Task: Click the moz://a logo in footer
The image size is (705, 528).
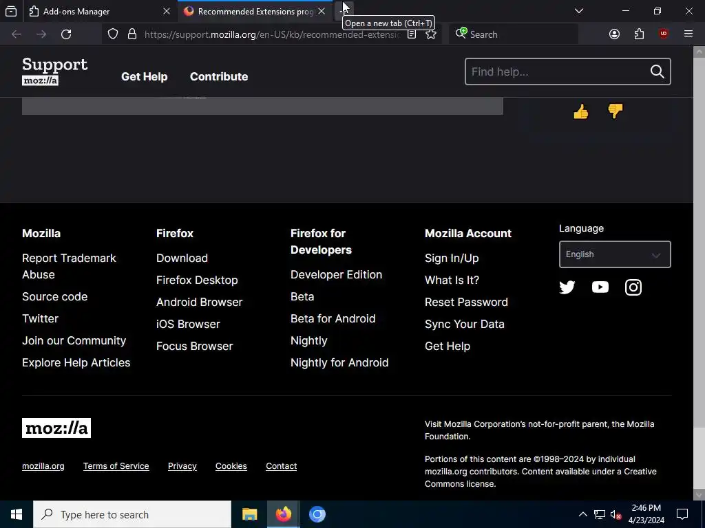Action: [56, 428]
